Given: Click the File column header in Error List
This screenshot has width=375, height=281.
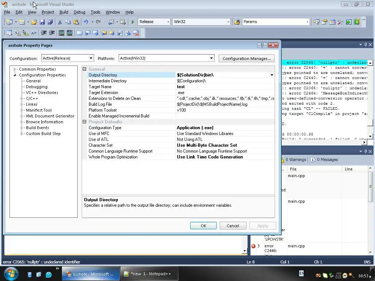Looking at the screenshot, I should (315, 169).
